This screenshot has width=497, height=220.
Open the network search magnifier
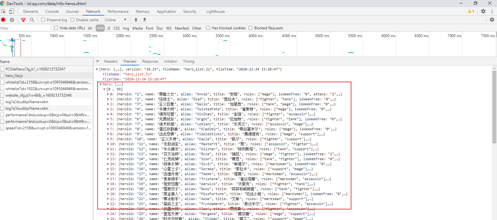coord(32,20)
